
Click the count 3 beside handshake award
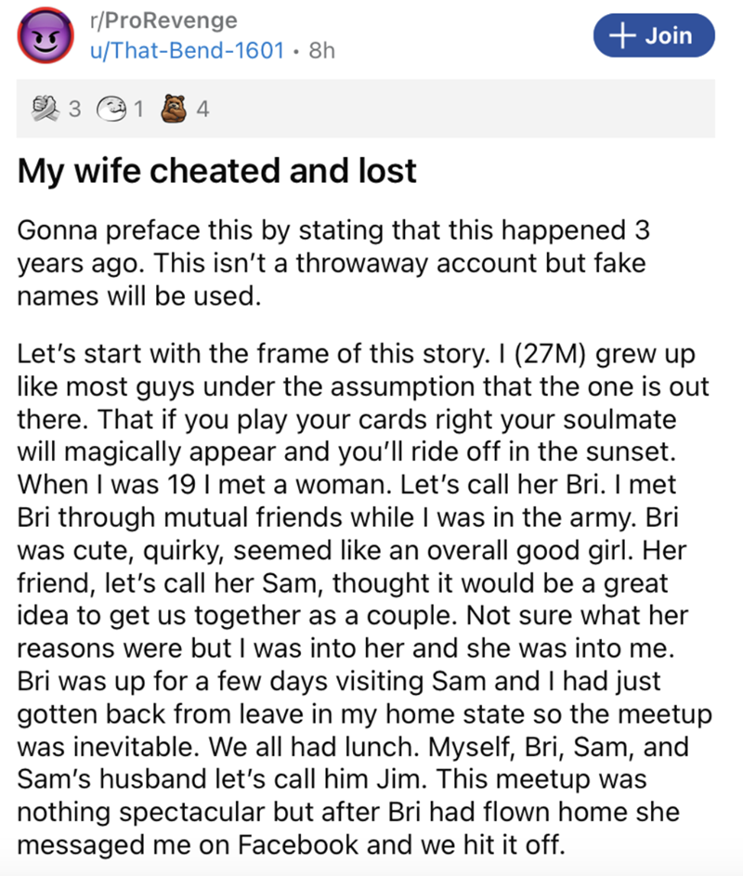pos(75,109)
